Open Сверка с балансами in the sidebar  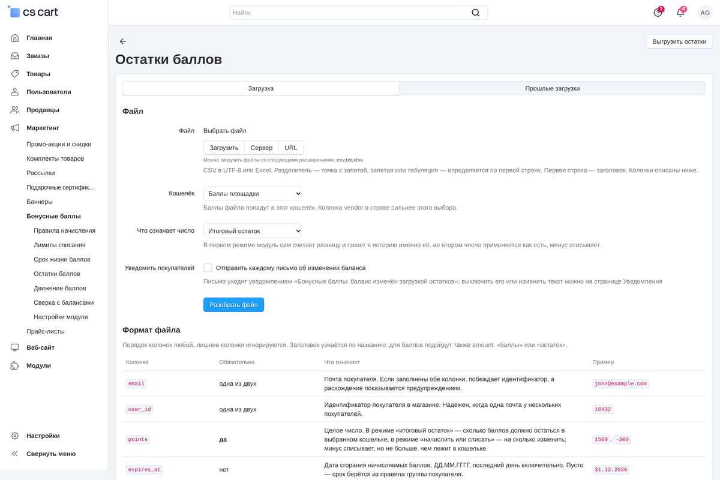[64, 302]
